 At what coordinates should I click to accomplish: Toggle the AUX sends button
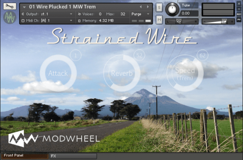239,14
